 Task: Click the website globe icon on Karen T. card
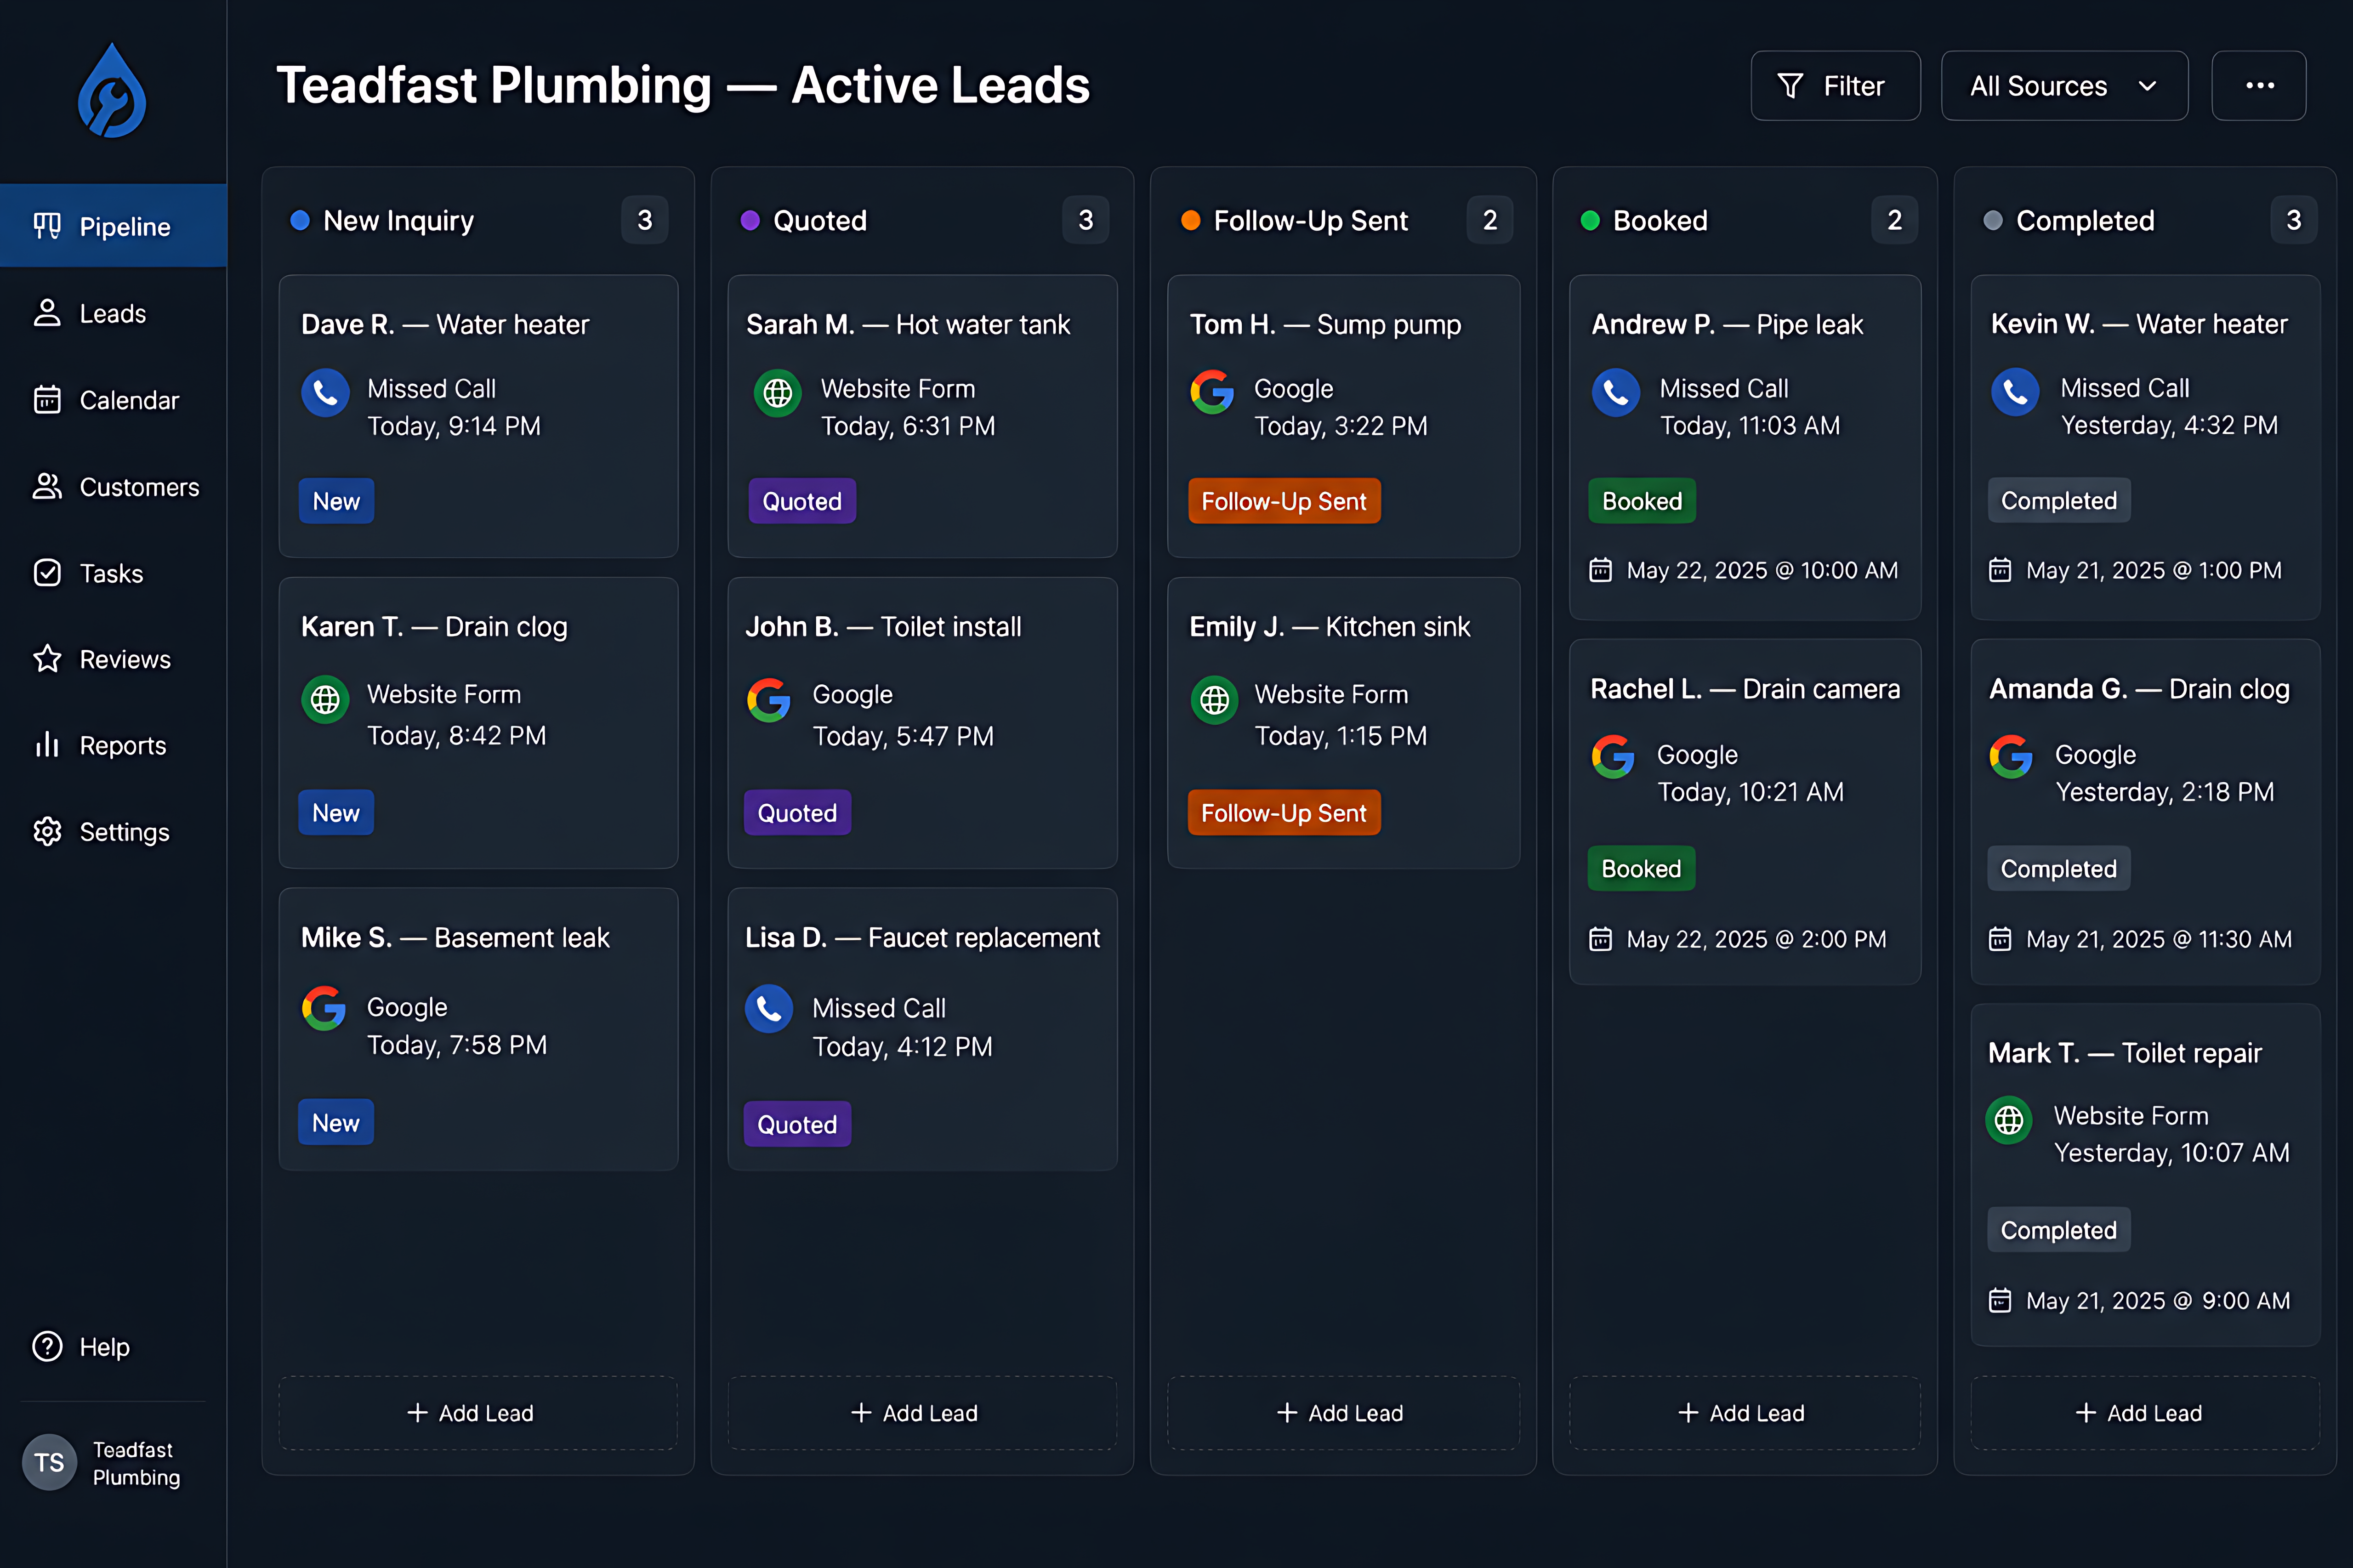325,700
